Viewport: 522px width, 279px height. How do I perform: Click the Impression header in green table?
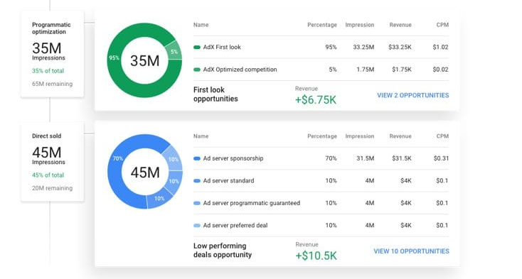point(360,25)
